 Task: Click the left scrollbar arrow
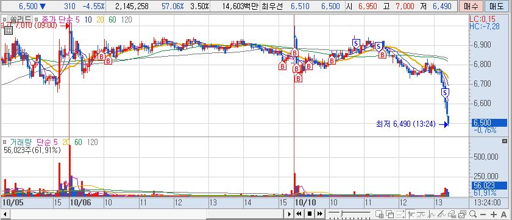pos(5,214)
